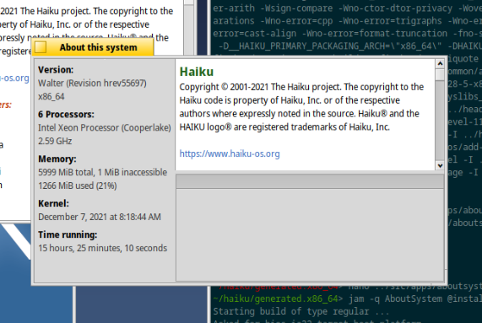This screenshot has height=323, width=482.
Task: Click Starting build of type regular line
Action: point(301,311)
